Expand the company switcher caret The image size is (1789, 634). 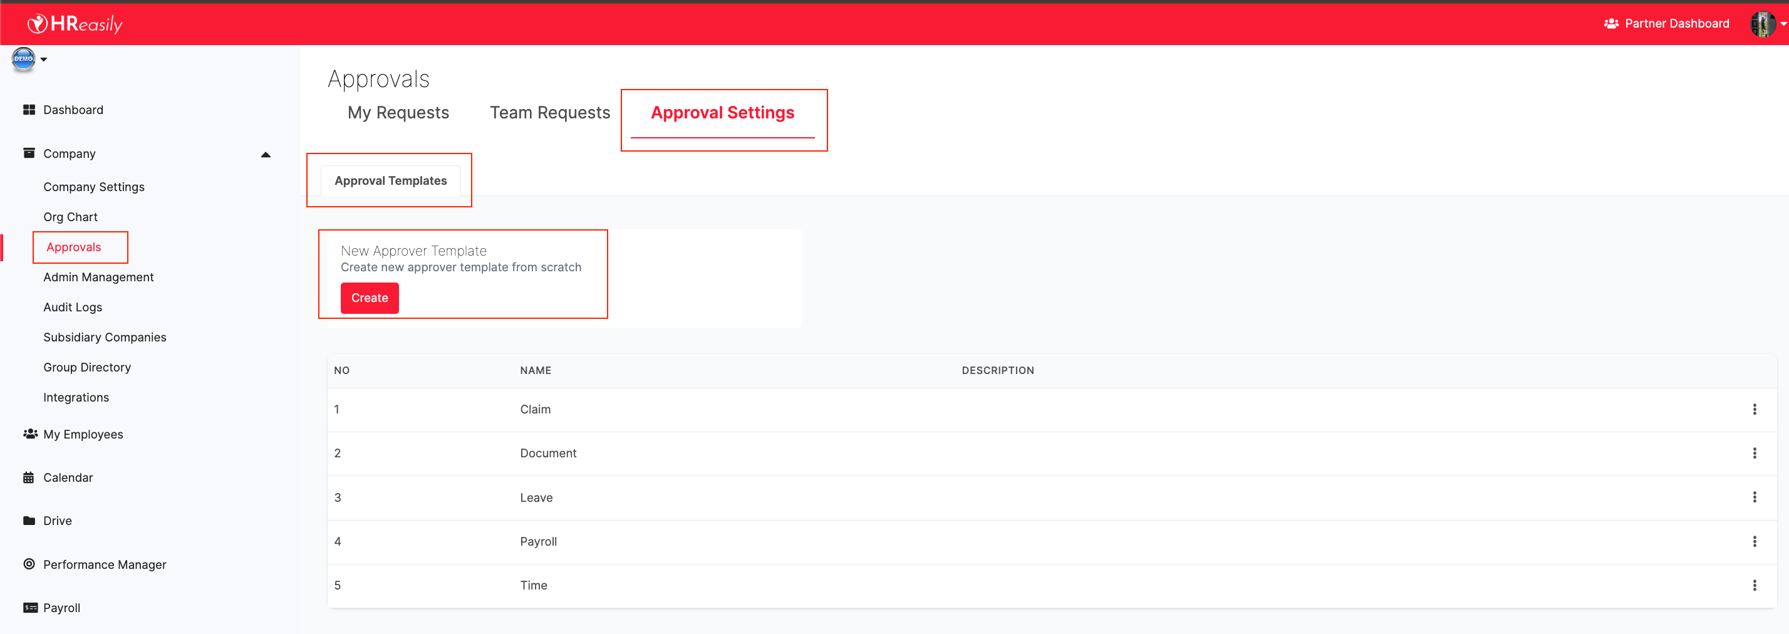point(44,60)
